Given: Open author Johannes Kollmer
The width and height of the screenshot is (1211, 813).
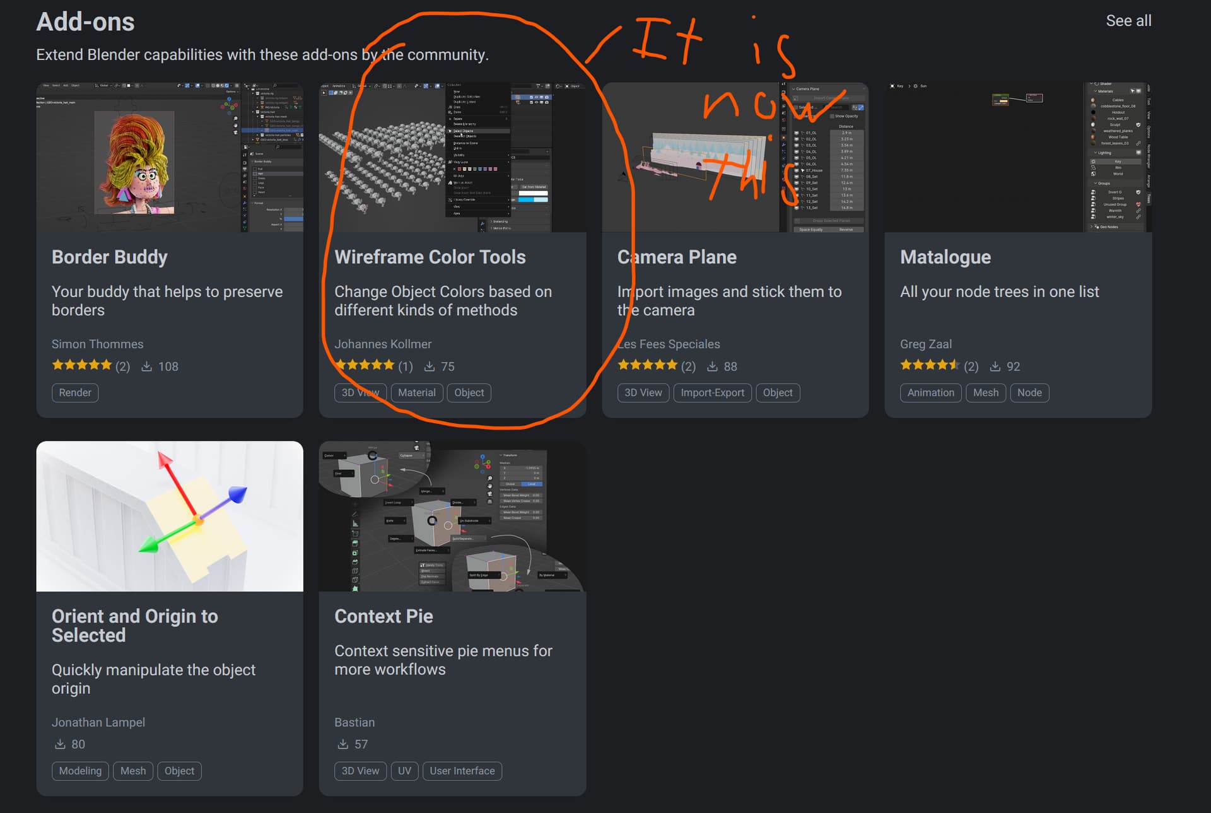Looking at the screenshot, I should coord(383,344).
